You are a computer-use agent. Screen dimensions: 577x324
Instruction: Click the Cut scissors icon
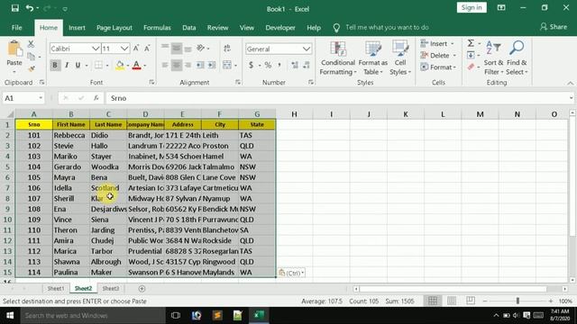point(32,44)
